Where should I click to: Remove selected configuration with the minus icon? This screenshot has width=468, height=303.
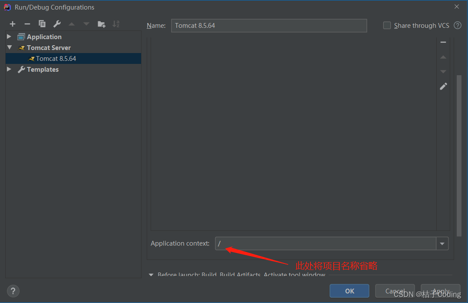tap(27, 24)
